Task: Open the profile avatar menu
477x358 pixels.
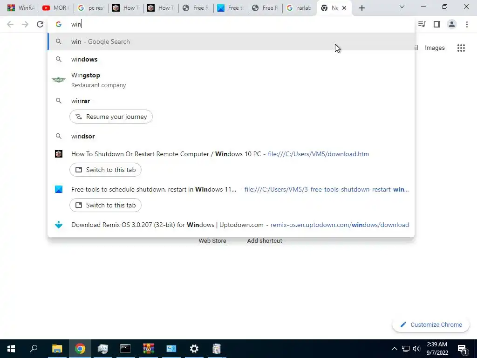Action: 452,24
